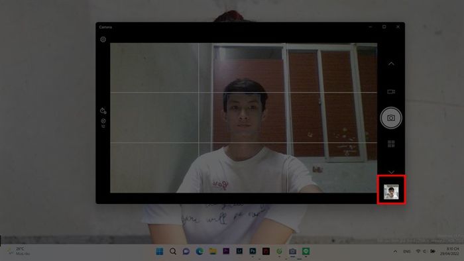Open Camera settings gear

tap(103, 39)
